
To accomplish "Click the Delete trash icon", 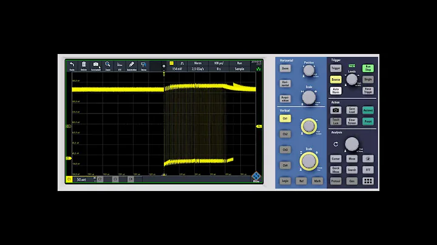I will click(x=84, y=64).
